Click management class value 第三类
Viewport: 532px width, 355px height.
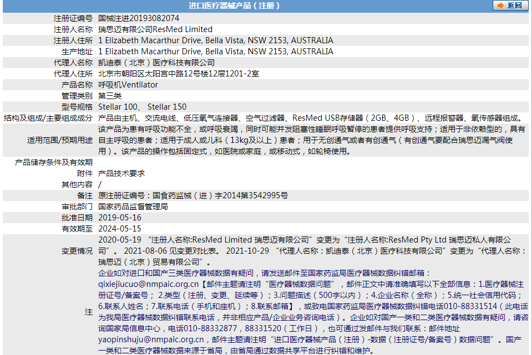click(x=110, y=96)
